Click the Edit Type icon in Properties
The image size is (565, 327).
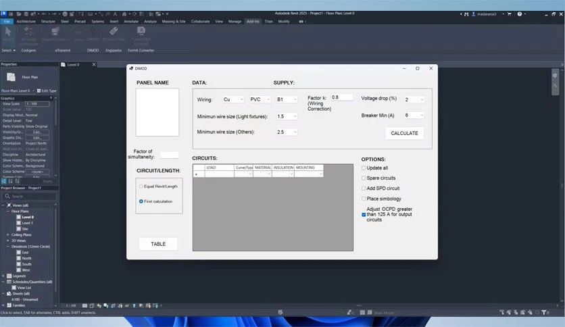coord(39,91)
